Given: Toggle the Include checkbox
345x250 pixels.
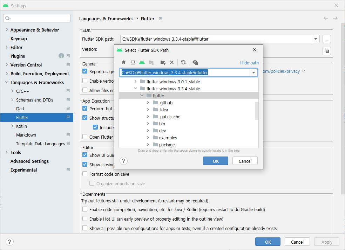Looking at the screenshot, I should [95, 127].
